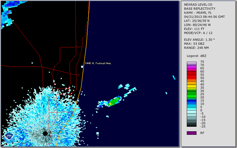
Task: Select the 'NEXRAD LEVEL-III' text
Action: pos(198,5)
